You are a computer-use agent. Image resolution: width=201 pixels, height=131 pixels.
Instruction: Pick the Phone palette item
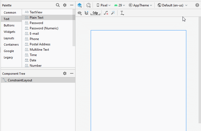pyautogui.click(x=47, y=39)
